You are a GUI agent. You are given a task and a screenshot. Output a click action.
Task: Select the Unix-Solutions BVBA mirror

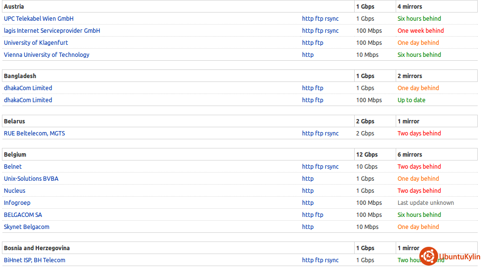(31, 179)
